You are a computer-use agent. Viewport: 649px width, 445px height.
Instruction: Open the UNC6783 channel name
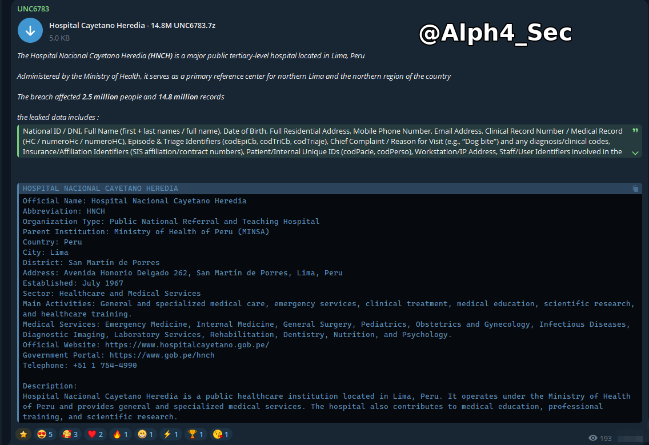(33, 9)
